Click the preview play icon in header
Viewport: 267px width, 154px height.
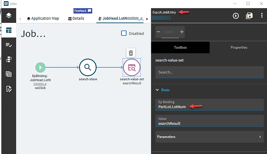click(236, 16)
